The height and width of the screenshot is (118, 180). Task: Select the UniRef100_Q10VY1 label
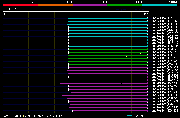click(x=165, y=101)
